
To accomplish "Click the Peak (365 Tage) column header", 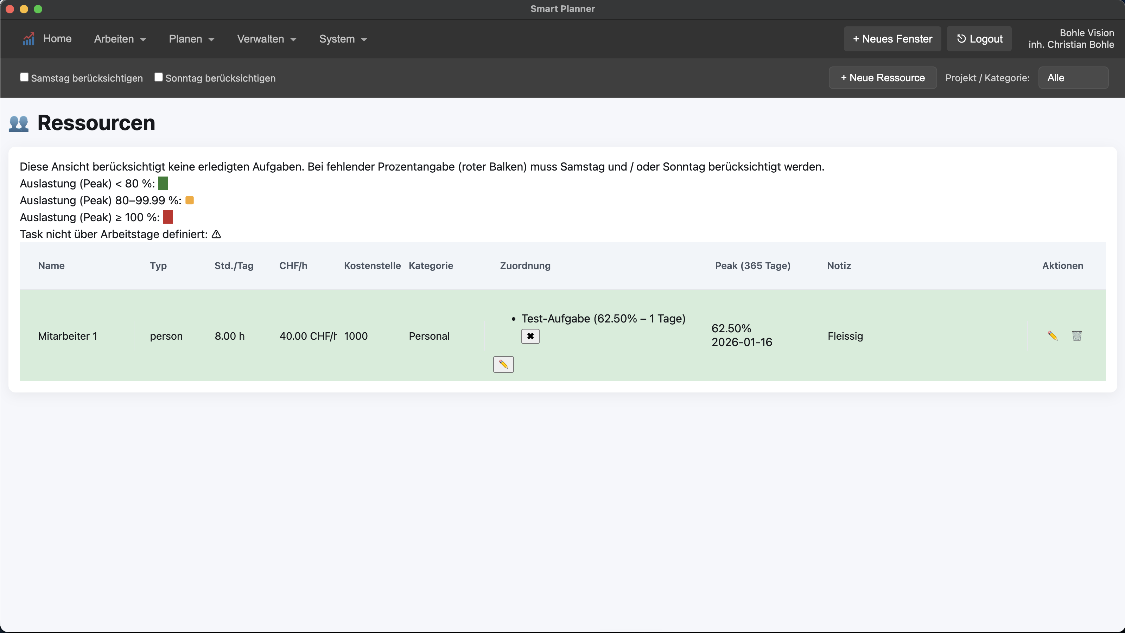I will pyautogui.click(x=752, y=266).
